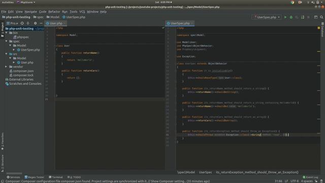Image resolution: width=325 pixels, height=183 pixels.
Task: Click the tool windows toggle in status bar corner
Action: tap(2, 181)
